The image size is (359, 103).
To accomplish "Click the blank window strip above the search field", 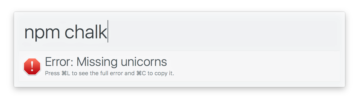I will pyautogui.click(x=179, y=14).
